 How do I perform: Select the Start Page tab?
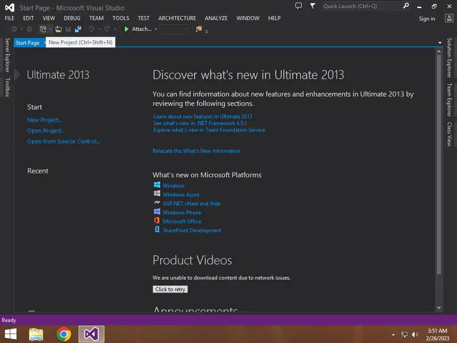[x=27, y=43]
